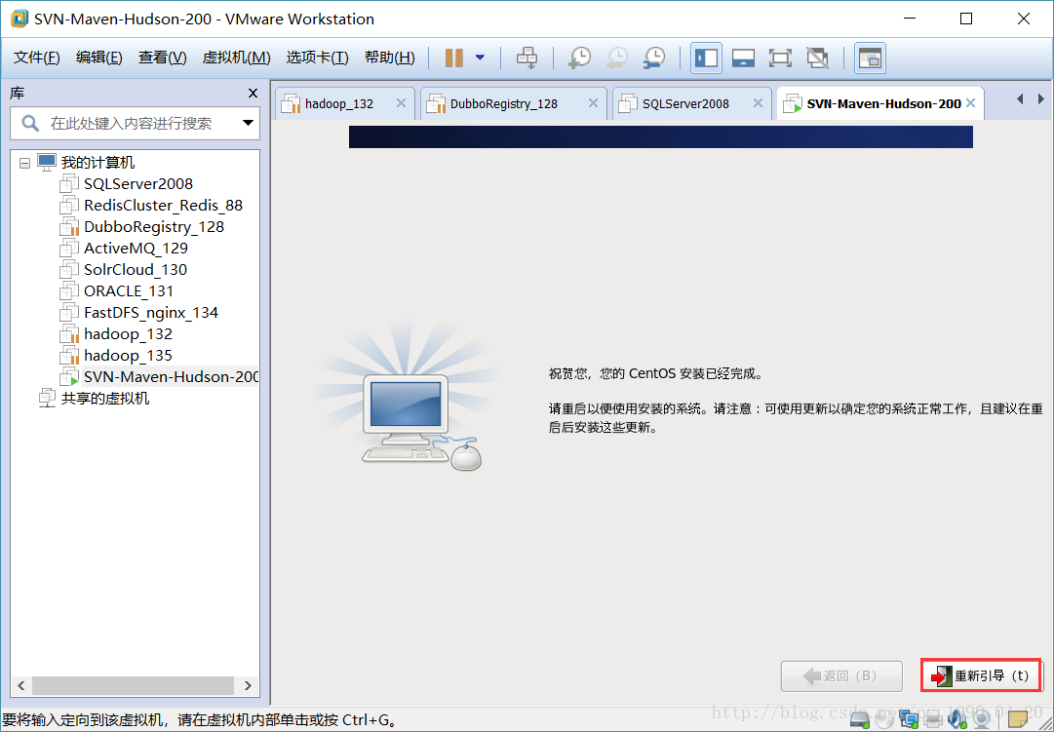Open the 帮助(H) menu

390,58
